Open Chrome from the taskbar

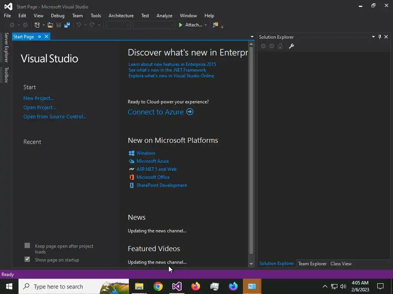[x=158, y=286]
